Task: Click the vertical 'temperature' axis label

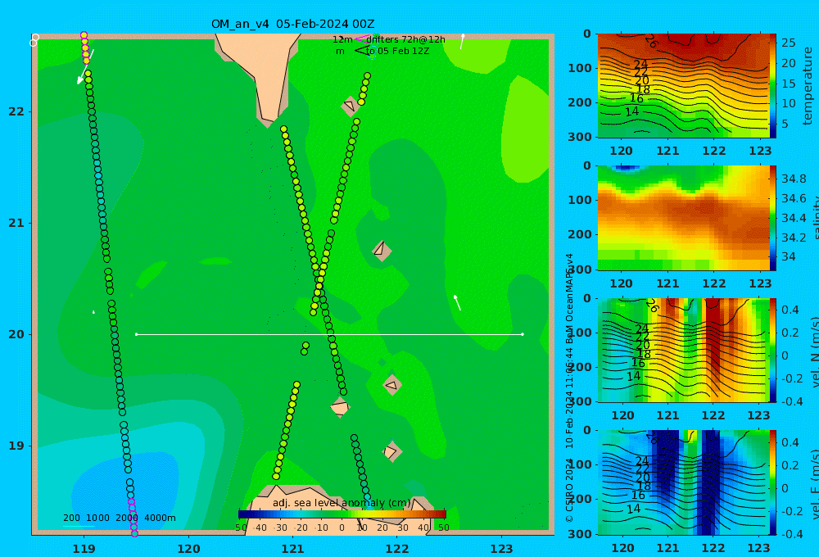Action: [x=808, y=86]
